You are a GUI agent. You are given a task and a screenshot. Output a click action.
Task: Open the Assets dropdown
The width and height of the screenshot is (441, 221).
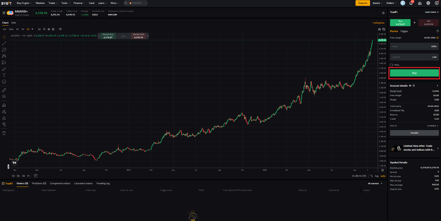click(377, 3)
